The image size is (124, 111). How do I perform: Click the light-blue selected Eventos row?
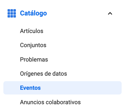click(x=63, y=88)
